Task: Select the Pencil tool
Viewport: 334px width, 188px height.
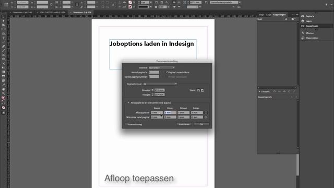Action: pyautogui.click(x=4, y=51)
